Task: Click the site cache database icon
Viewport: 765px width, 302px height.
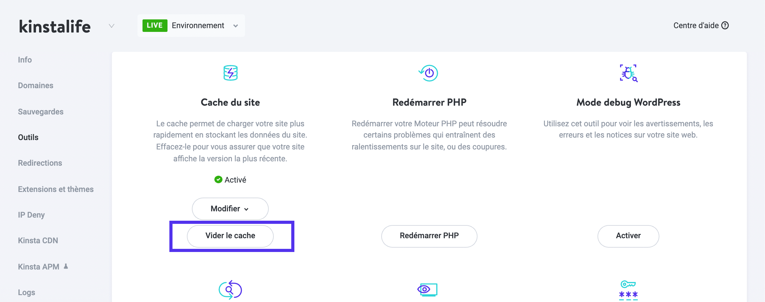Action: [230, 73]
